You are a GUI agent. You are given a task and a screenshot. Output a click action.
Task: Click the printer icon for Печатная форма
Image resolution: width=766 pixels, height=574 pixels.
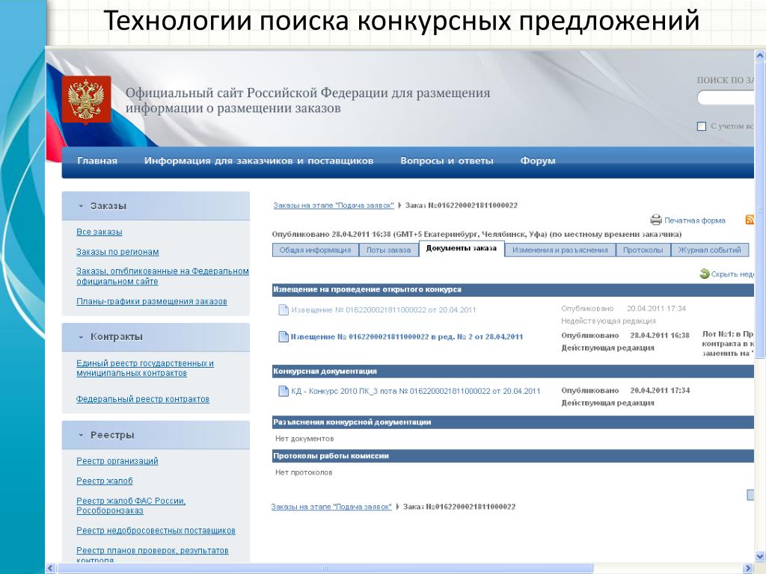pos(656,220)
